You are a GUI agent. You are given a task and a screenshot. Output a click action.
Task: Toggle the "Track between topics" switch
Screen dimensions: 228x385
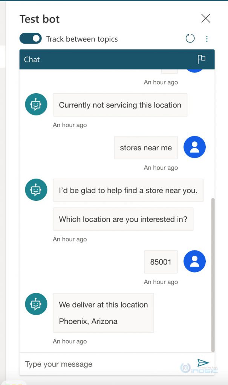(x=30, y=38)
